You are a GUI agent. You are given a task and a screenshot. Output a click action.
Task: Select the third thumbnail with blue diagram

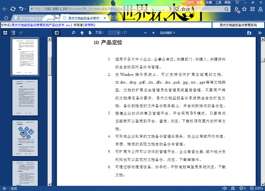(25, 138)
